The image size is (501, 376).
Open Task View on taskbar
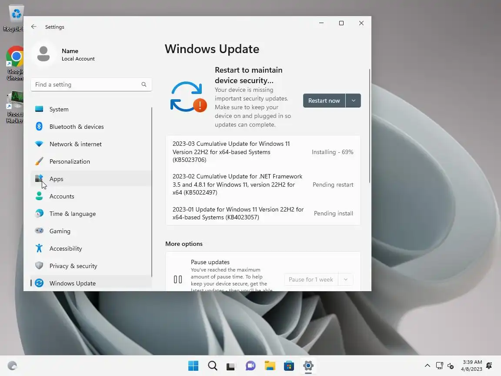click(230, 366)
